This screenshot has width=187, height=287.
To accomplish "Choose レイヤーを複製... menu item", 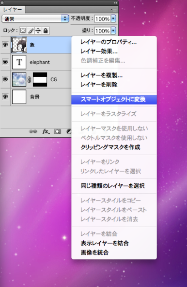I will coord(114,75).
